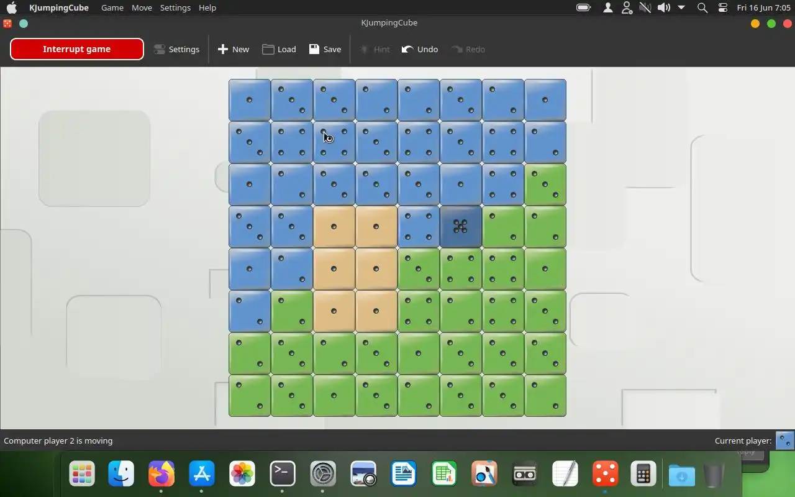This screenshot has width=795, height=497.
Task: Click the user silhouette icon in menu bar
Action: (x=608, y=7)
